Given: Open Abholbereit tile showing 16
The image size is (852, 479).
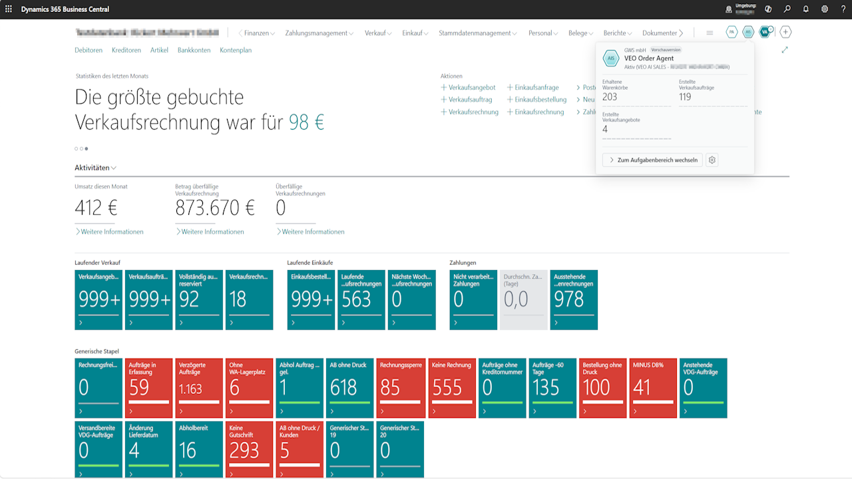Looking at the screenshot, I should [x=199, y=450].
